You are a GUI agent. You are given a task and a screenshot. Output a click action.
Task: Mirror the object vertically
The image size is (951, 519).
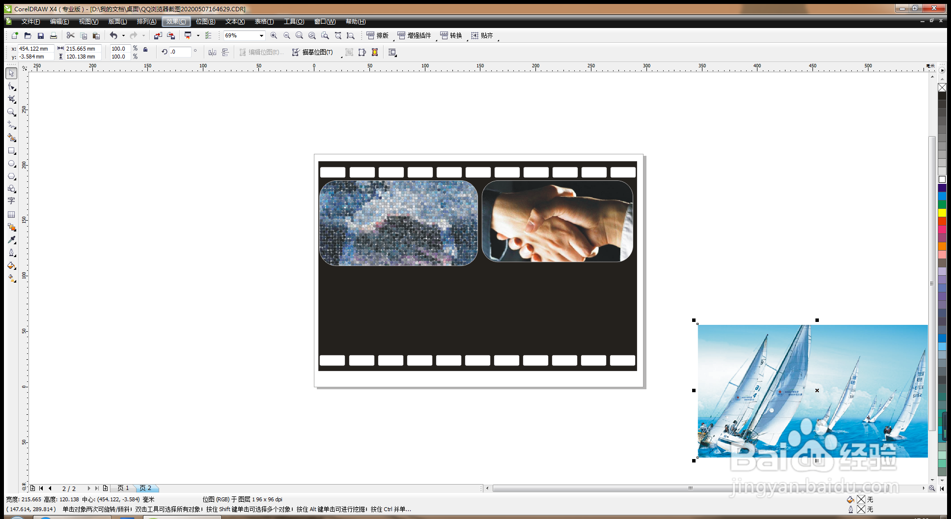click(225, 52)
